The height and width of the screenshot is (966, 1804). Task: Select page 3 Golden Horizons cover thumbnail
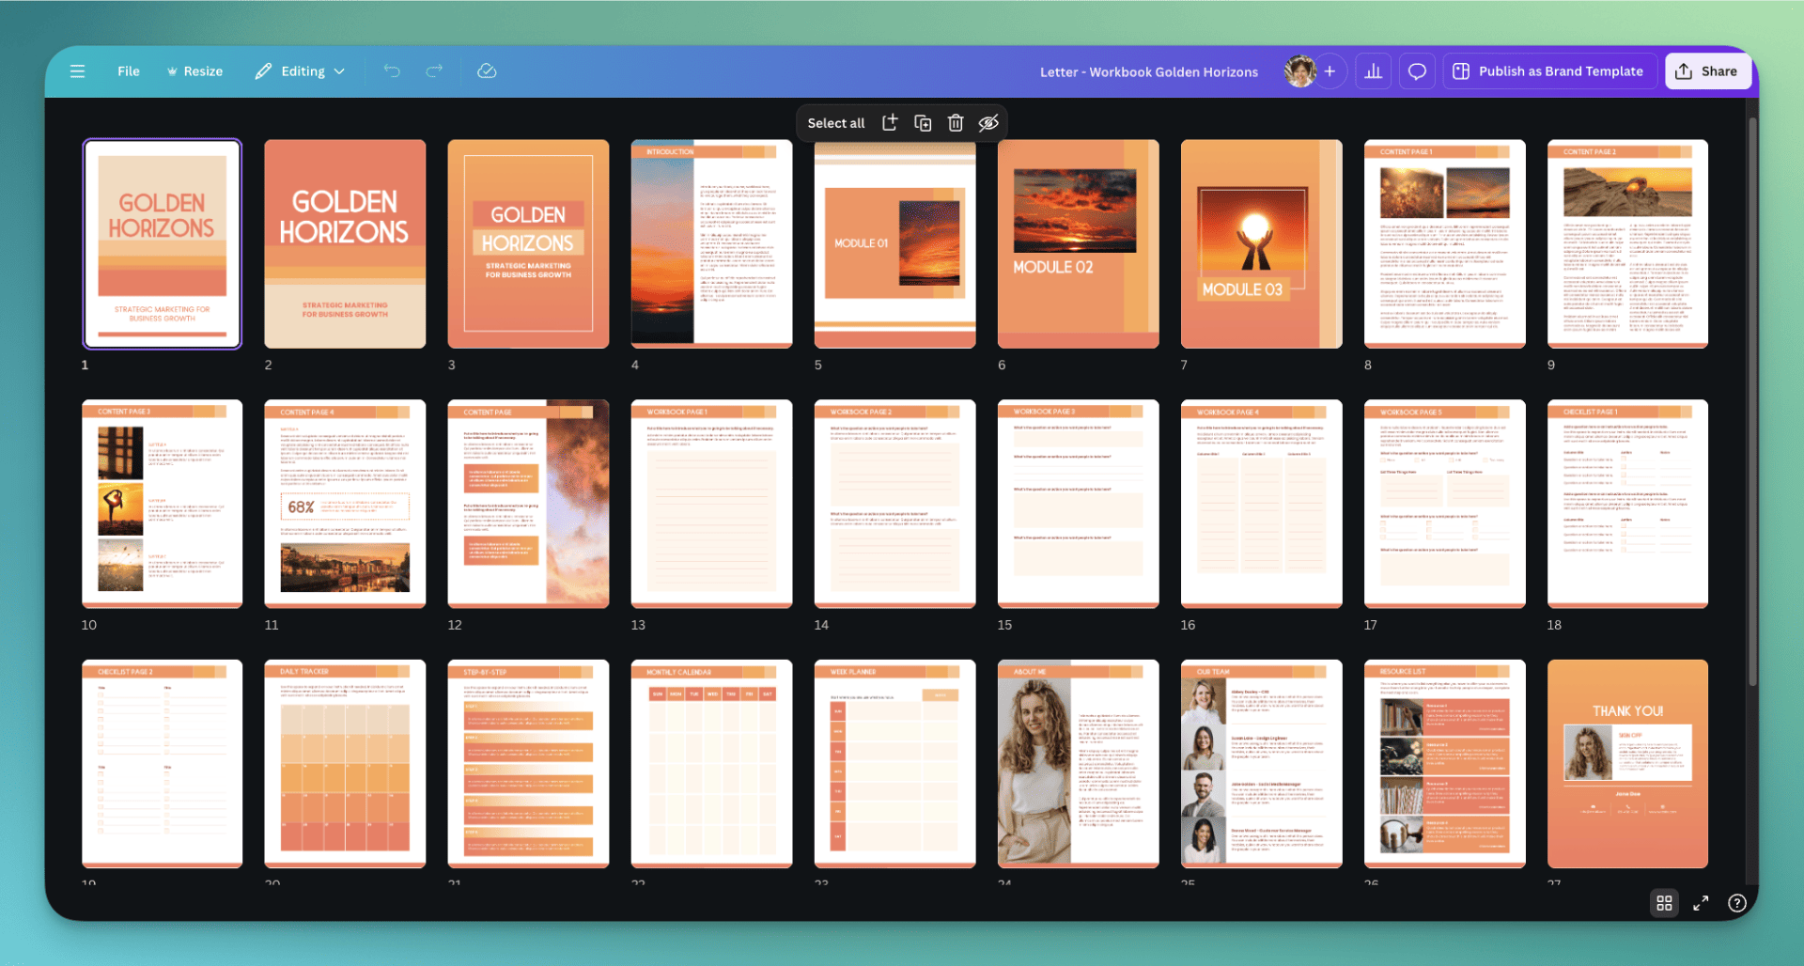pyautogui.click(x=528, y=244)
